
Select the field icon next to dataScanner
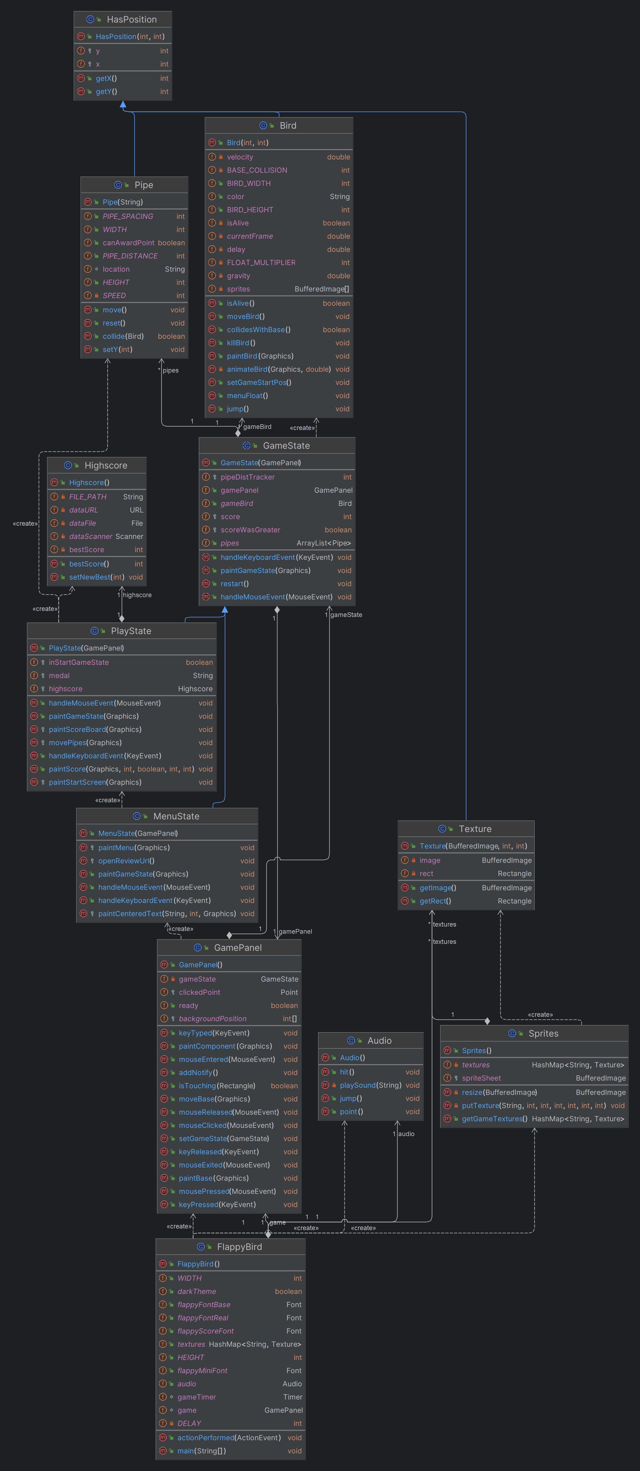click(54, 536)
